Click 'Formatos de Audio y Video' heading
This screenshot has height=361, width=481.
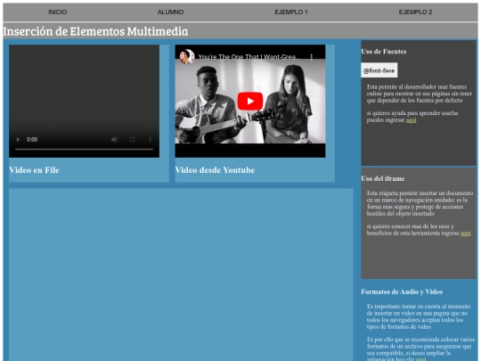click(402, 291)
